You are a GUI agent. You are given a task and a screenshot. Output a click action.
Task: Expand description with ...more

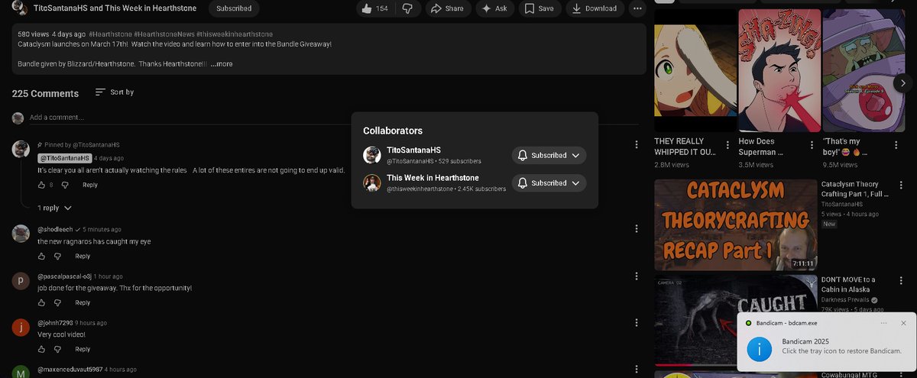[x=222, y=64]
